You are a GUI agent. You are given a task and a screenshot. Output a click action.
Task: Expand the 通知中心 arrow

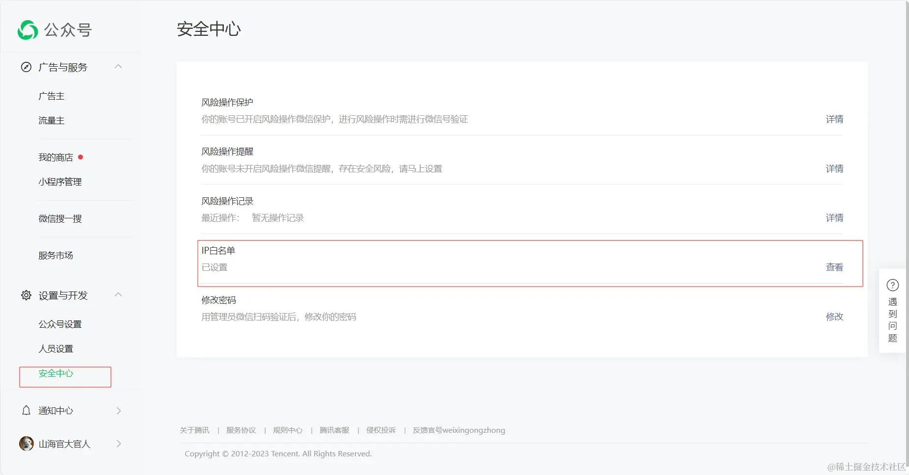(119, 411)
